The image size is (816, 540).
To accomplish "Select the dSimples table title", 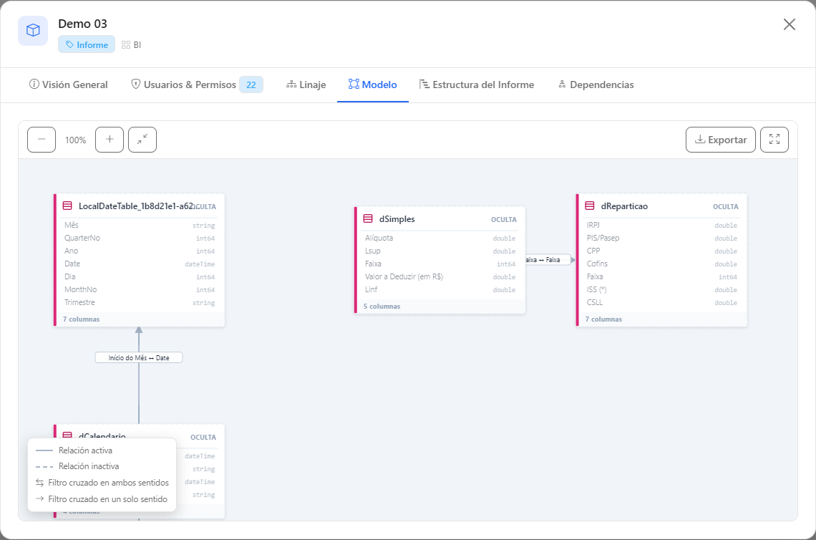I will (397, 219).
